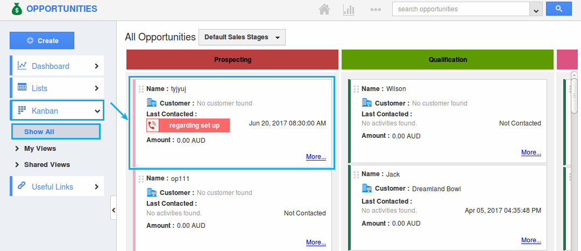
Task: Click in the search opportunities field
Action: 460,9
